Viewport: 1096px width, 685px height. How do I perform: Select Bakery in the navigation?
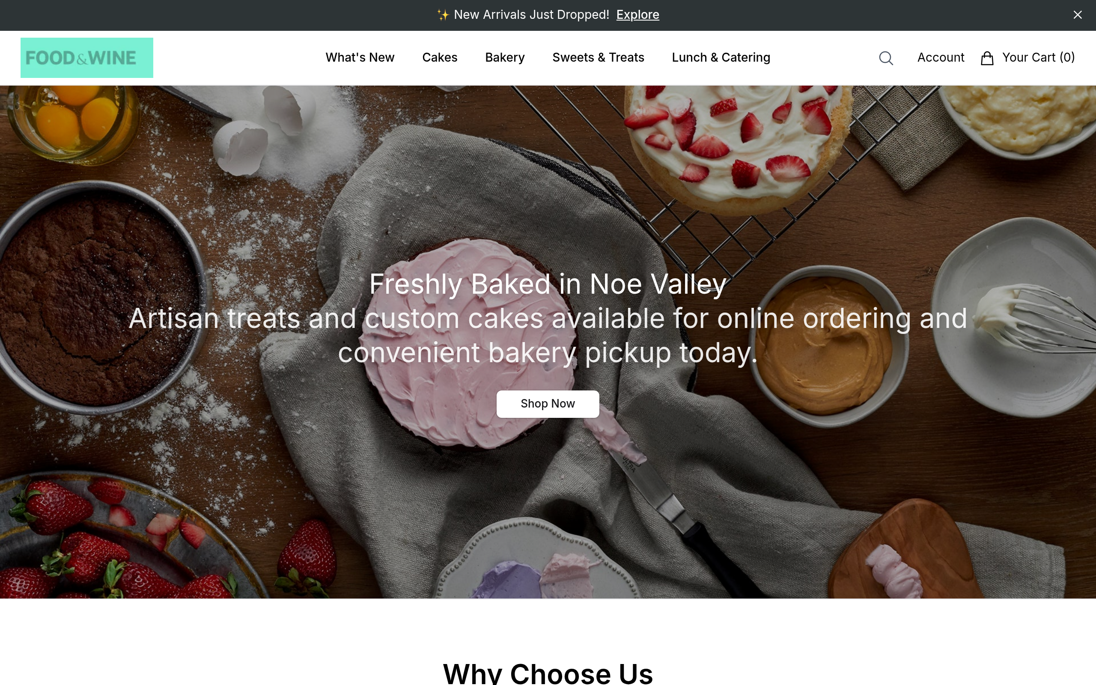504,57
